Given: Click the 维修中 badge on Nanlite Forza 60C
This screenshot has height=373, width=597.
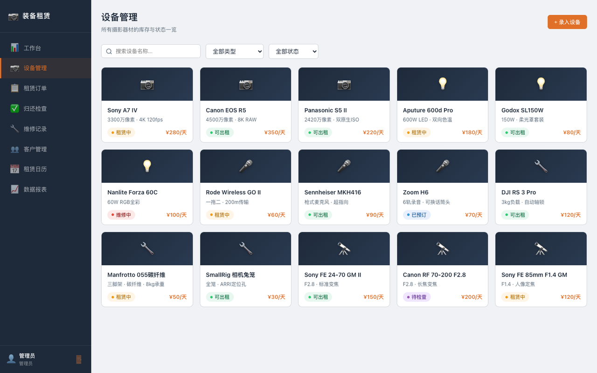Looking at the screenshot, I should 121,215.
